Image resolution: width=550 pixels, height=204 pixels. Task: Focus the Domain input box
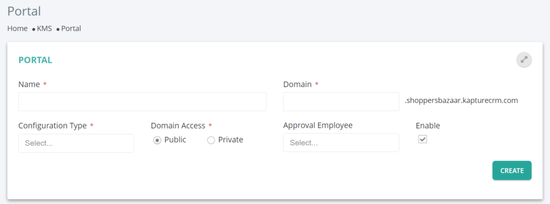pos(341,101)
